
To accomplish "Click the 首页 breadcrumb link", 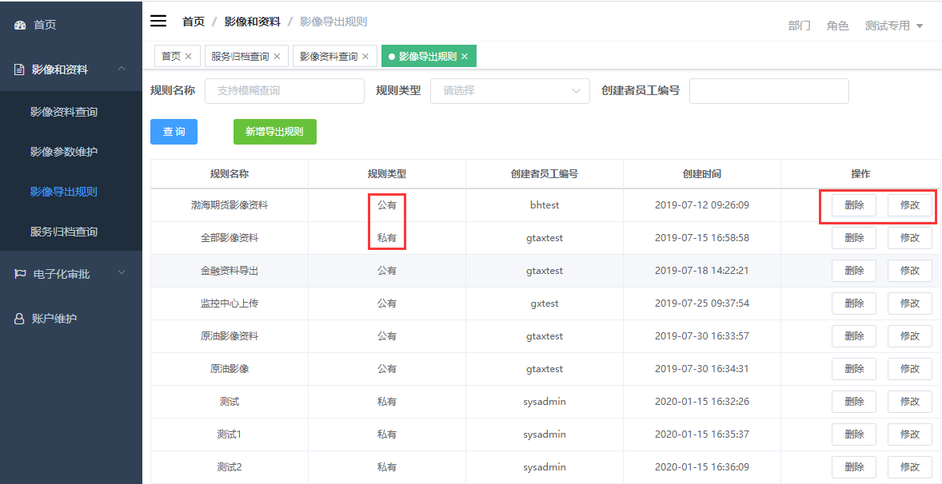I will 194,22.
